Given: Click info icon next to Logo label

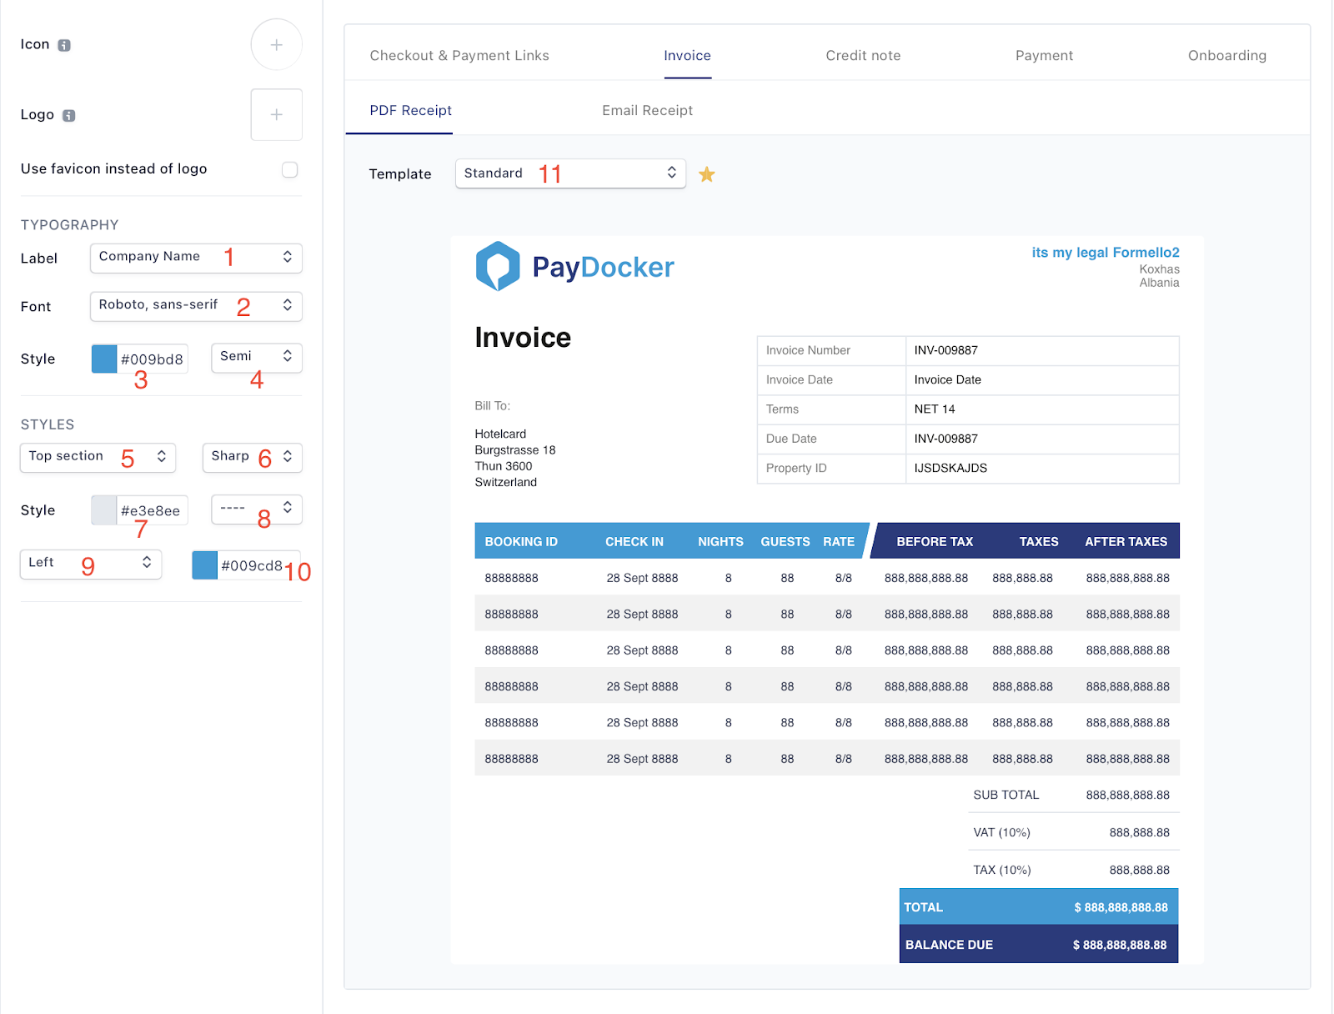Looking at the screenshot, I should point(69,115).
